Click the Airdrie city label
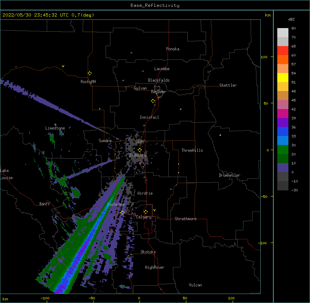This screenshot has width=310, height=303. (x=145, y=193)
